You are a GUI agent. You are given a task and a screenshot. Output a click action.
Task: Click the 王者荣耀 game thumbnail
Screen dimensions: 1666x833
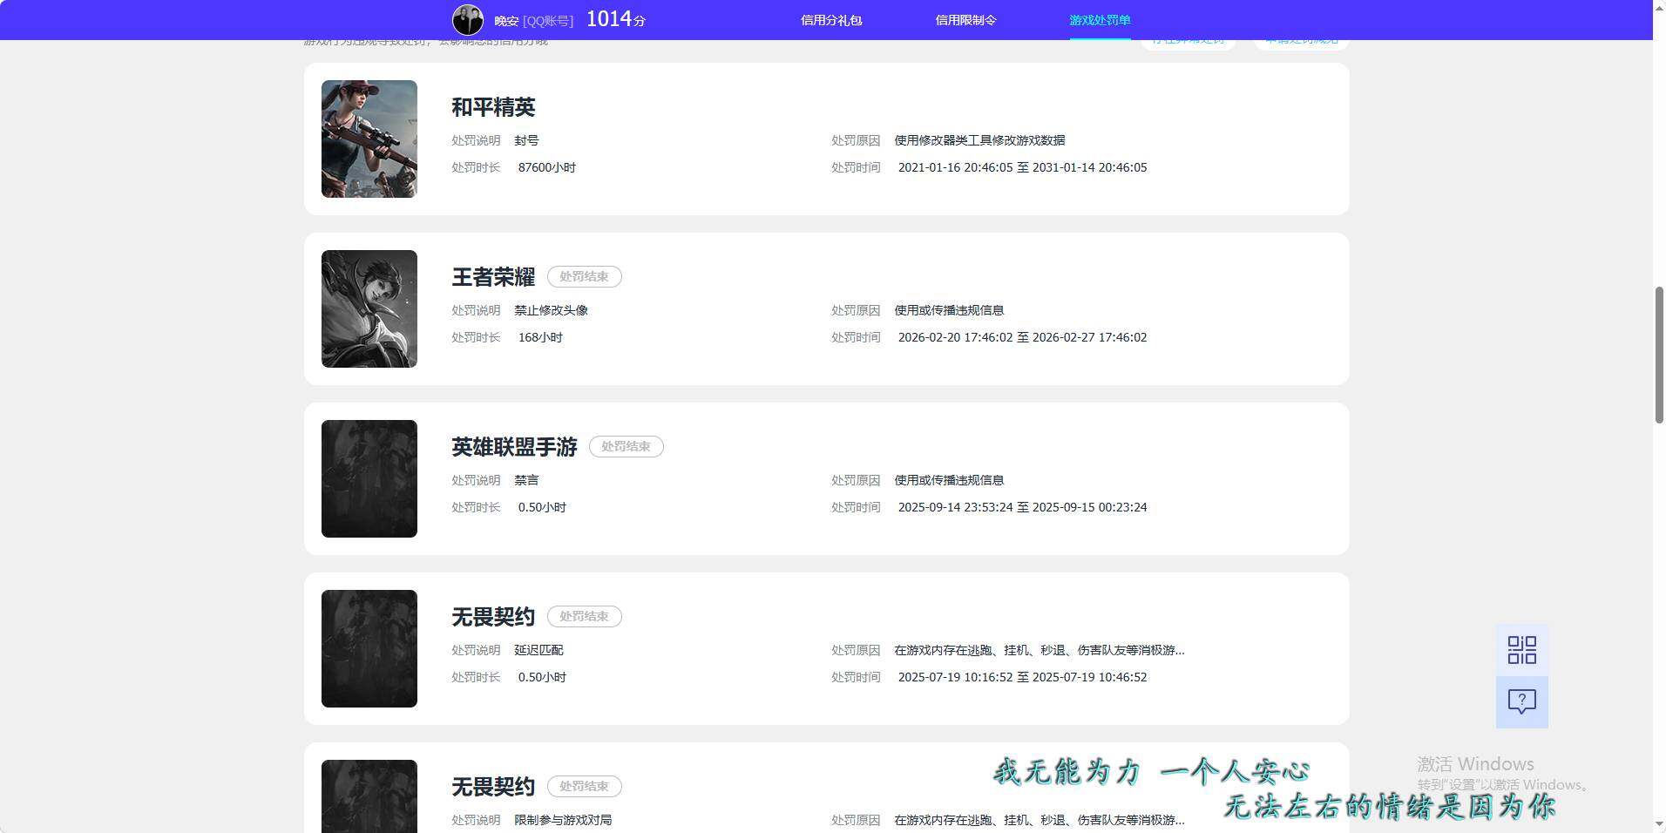[x=369, y=308]
